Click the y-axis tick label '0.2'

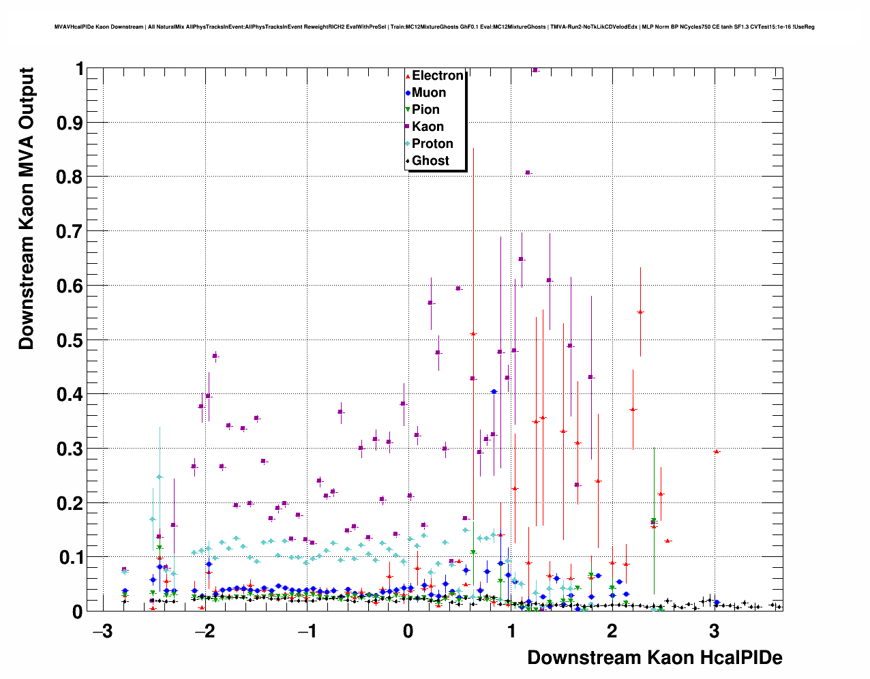(x=70, y=503)
